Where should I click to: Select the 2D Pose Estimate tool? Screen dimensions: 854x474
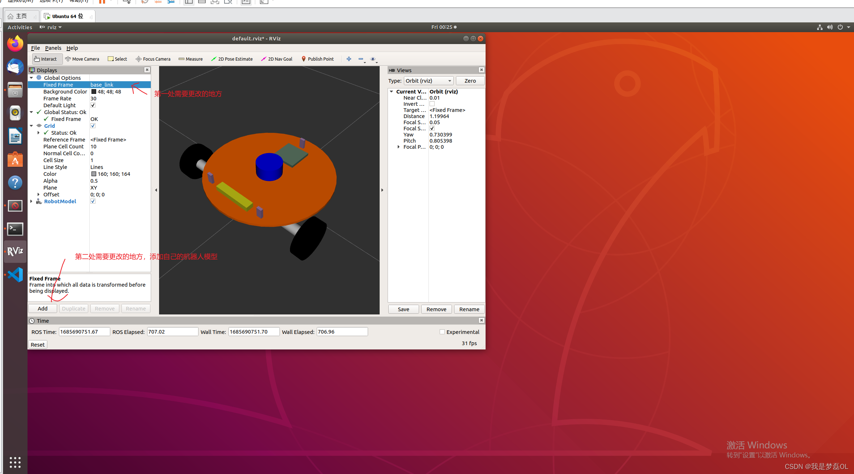coord(232,59)
